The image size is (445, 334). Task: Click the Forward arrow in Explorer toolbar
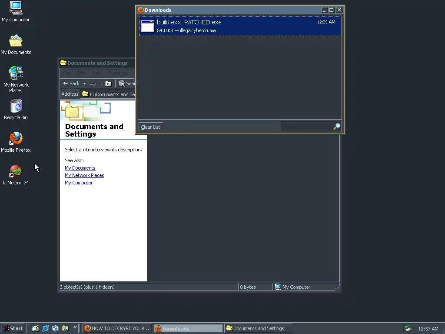93,83
